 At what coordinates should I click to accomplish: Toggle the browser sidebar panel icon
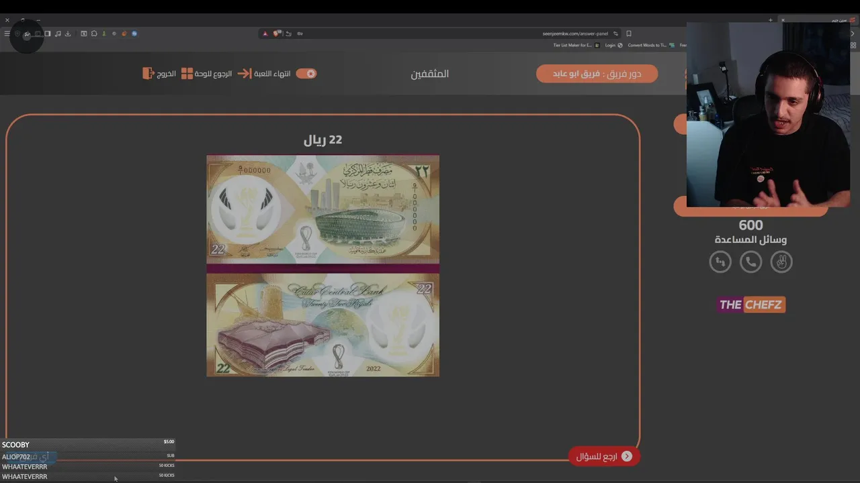tap(48, 34)
